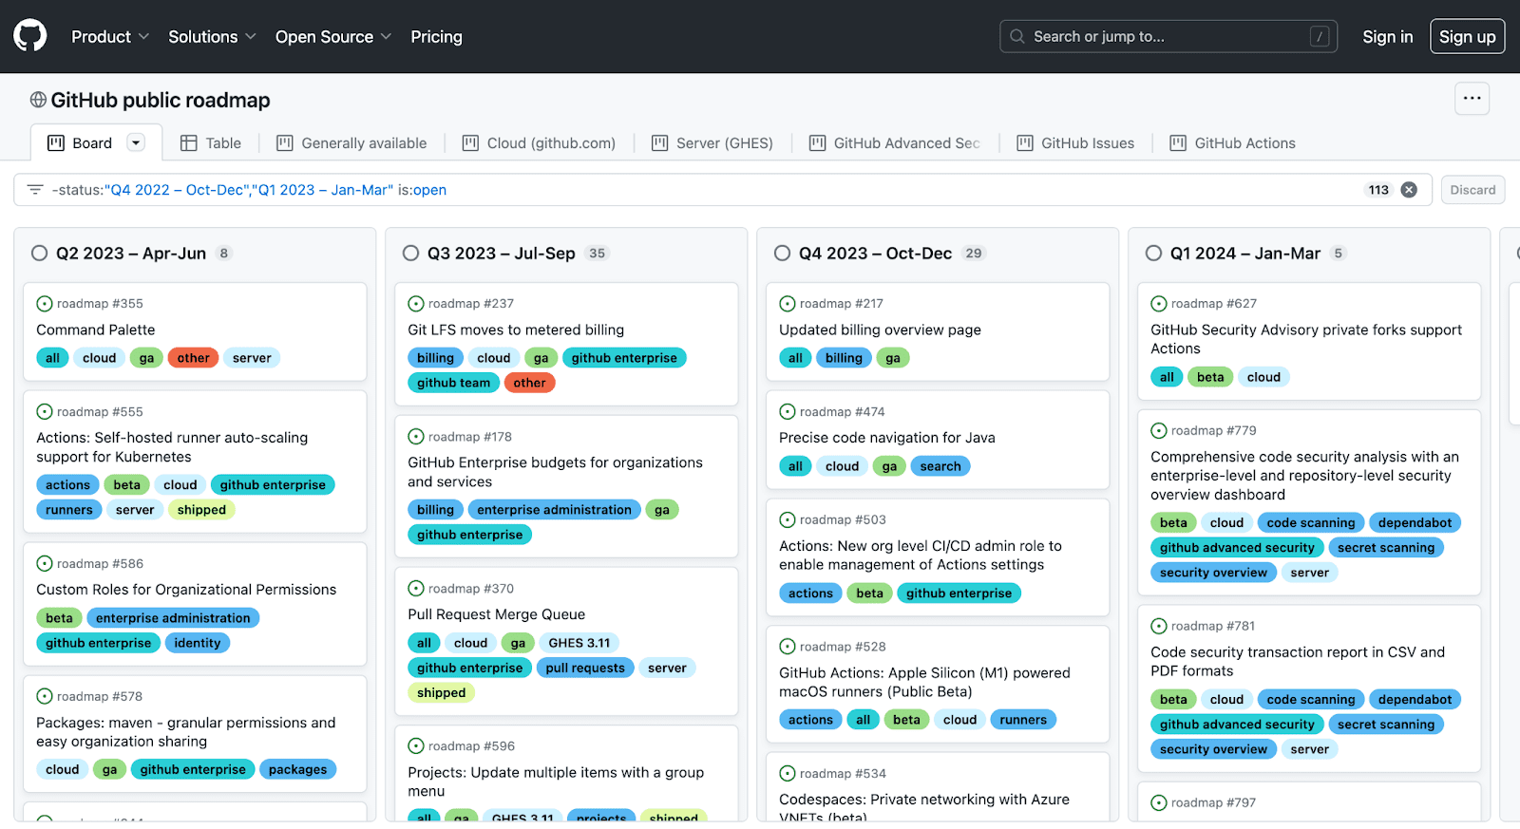
Task: Click the open-issue icon on roadmap #528
Action: pyautogui.click(x=788, y=647)
